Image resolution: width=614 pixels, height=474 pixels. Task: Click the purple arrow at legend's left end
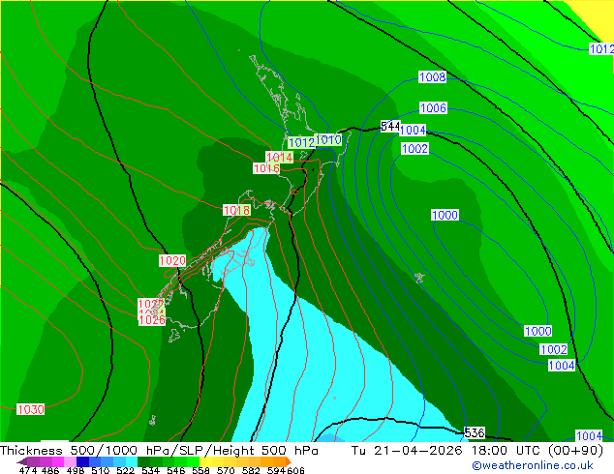pyautogui.click(x=21, y=461)
